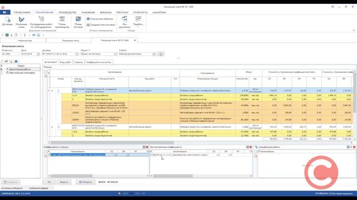Viewport: 357px width, 200px height.
Task: Click the button right of Стадия field
Action: pyautogui.click(x=161, y=54)
